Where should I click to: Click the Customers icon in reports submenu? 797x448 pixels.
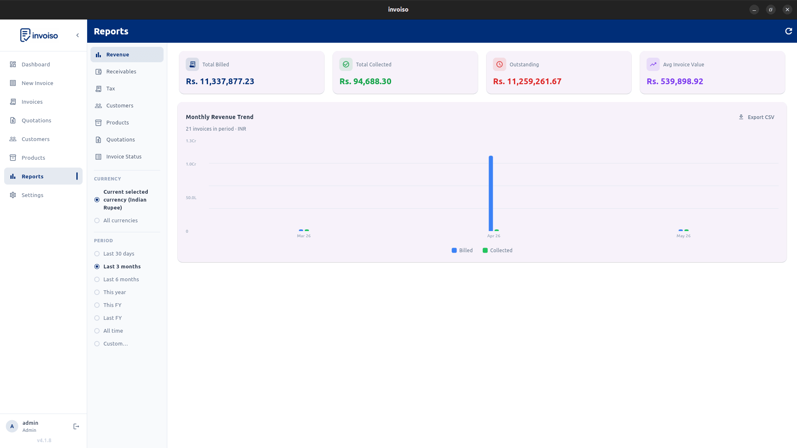[x=98, y=106]
